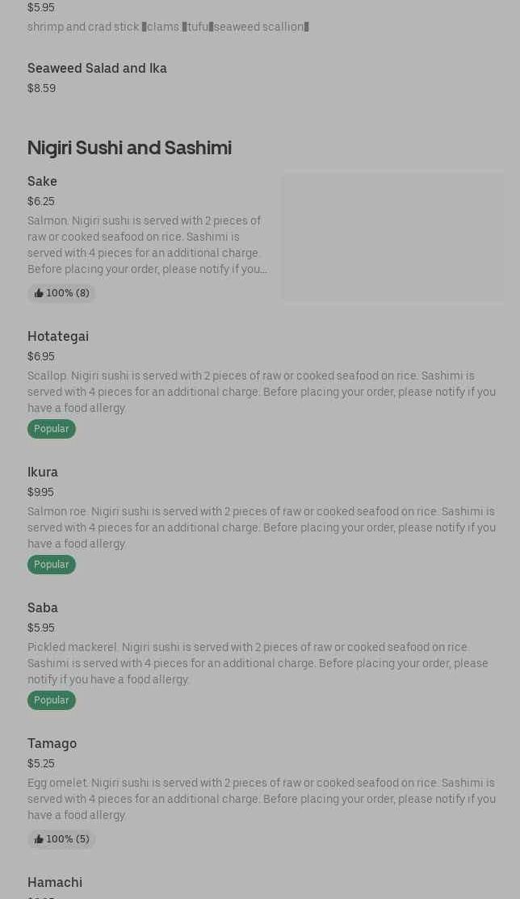Click the $8.59 Seaweed Salad price
520x899 pixels.
tap(41, 88)
